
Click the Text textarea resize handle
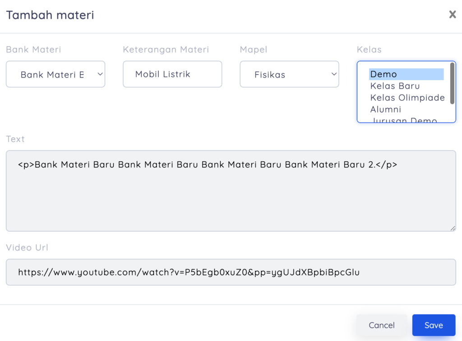pos(453,228)
